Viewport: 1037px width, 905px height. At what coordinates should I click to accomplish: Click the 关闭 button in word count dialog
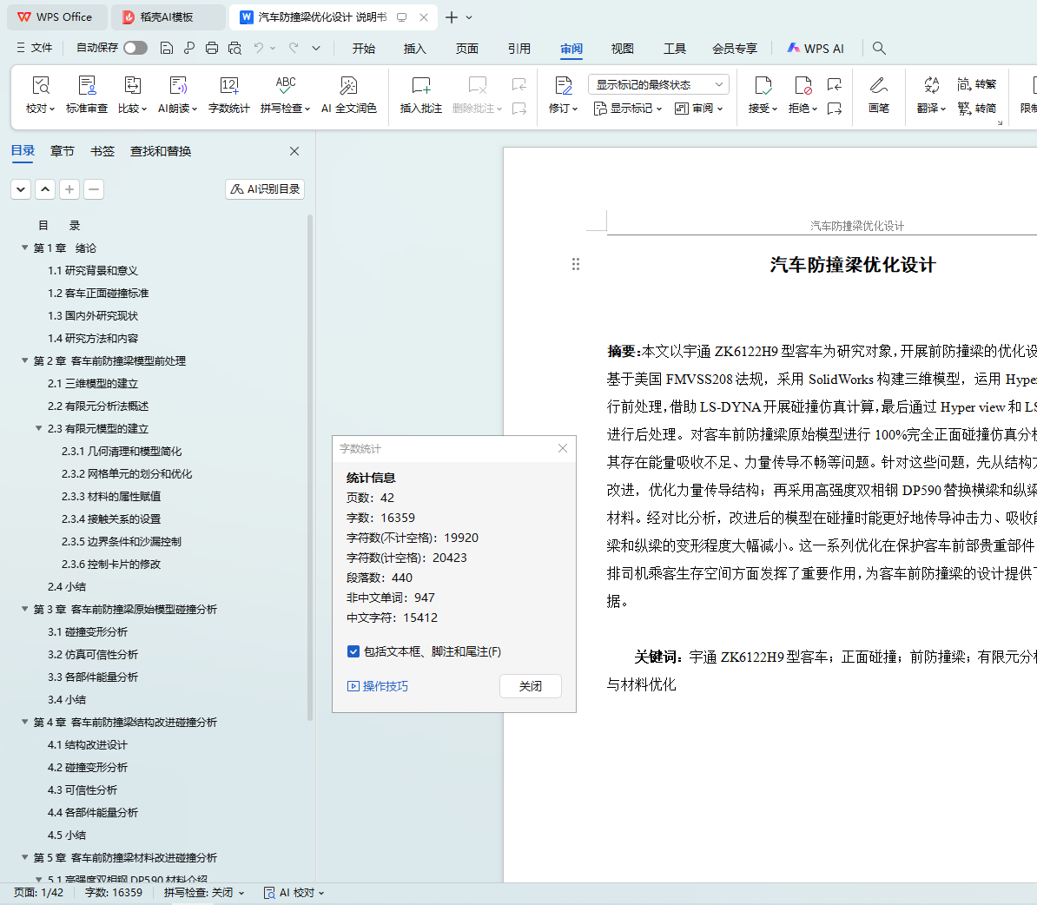(x=530, y=686)
